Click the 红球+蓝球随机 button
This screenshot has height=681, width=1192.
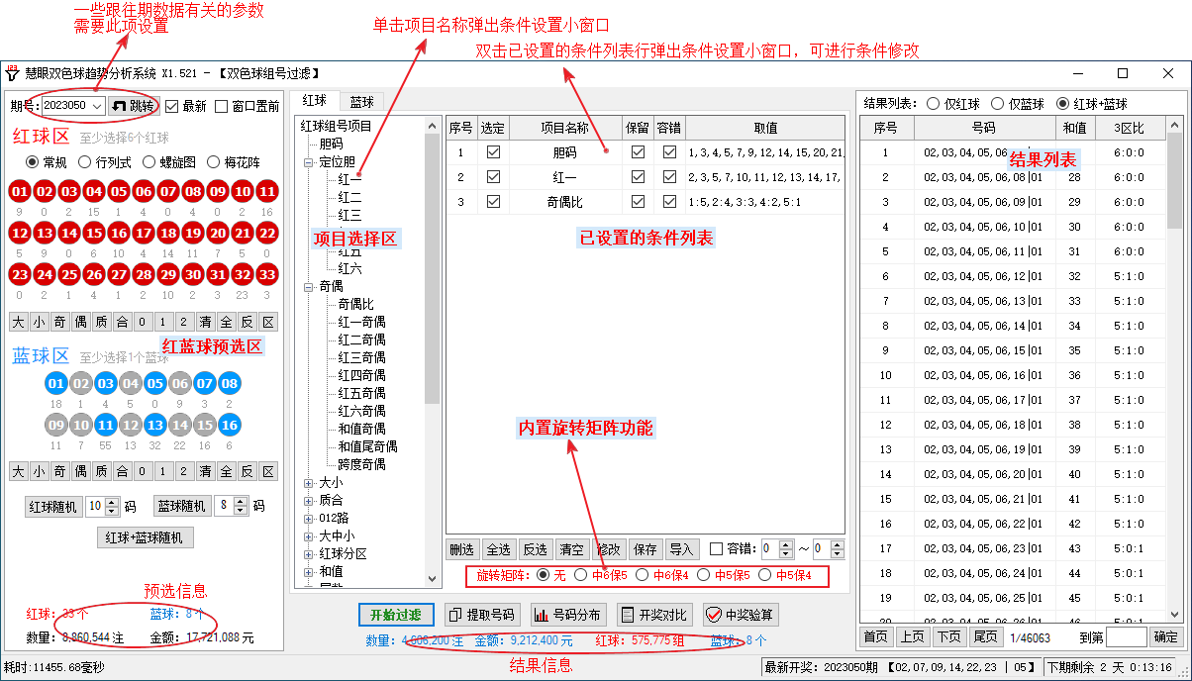(x=145, y=537)
